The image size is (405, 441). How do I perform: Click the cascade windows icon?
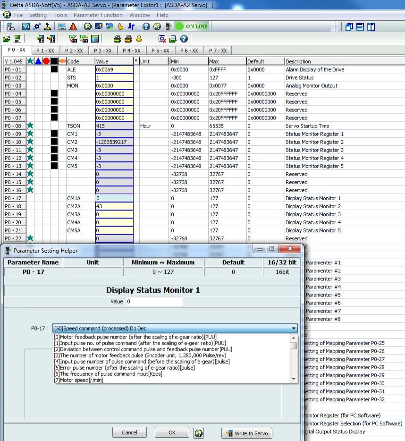pyautogui.click(x=349, y=26)
